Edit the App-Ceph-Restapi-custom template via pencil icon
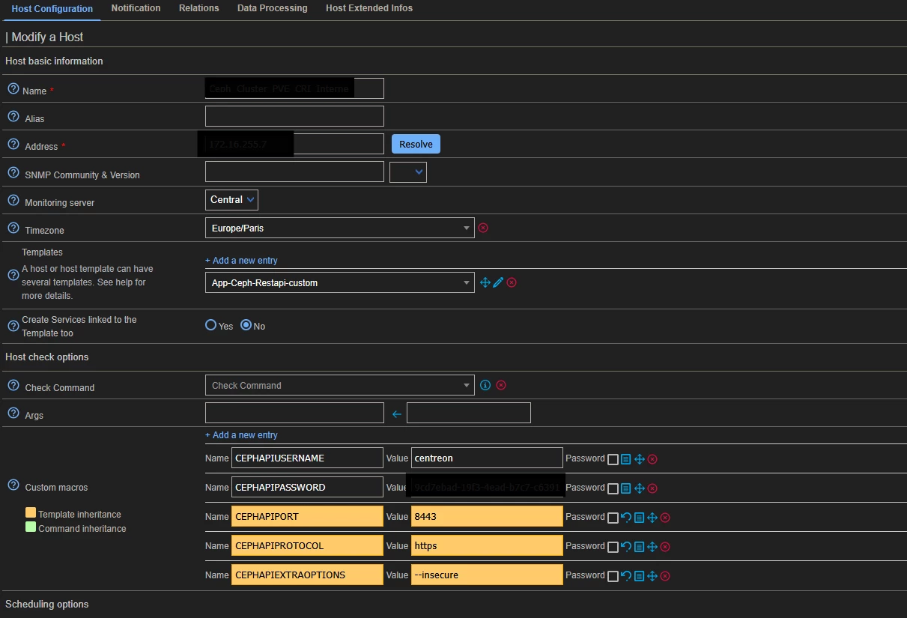Screen dimensions: 907x618 pyautogui.click(x=498, y=282)
